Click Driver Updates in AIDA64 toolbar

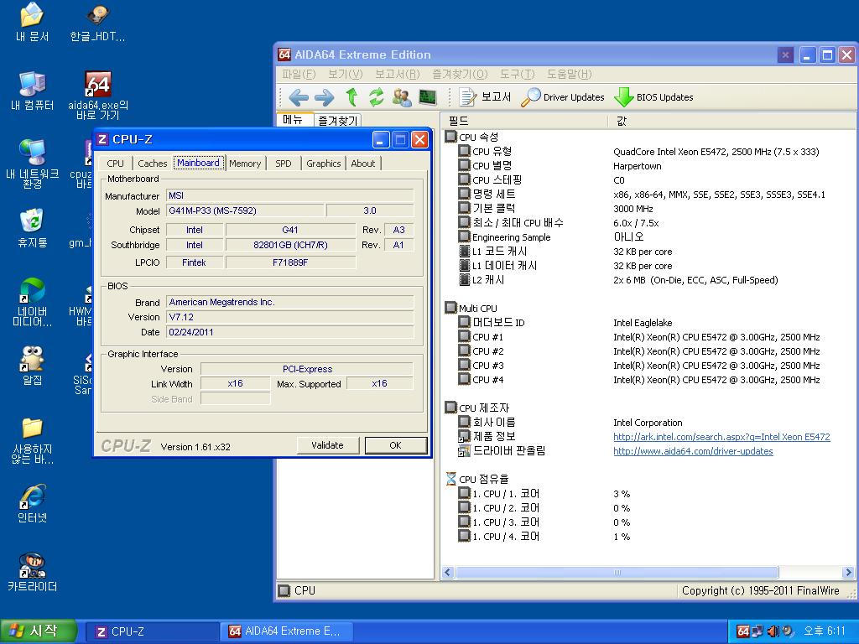[563, 97]
